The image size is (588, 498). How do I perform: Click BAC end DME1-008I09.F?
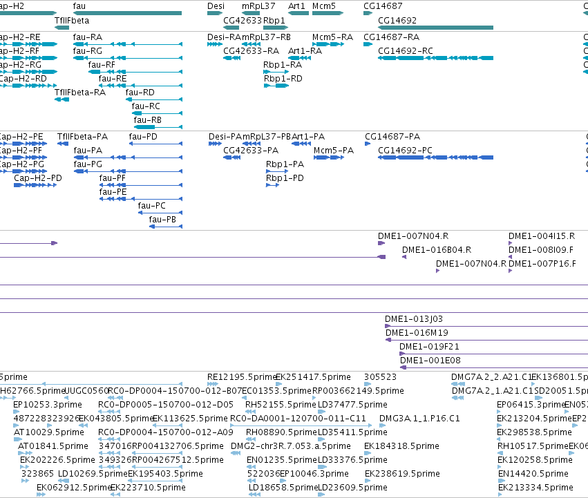click(541, 250)
